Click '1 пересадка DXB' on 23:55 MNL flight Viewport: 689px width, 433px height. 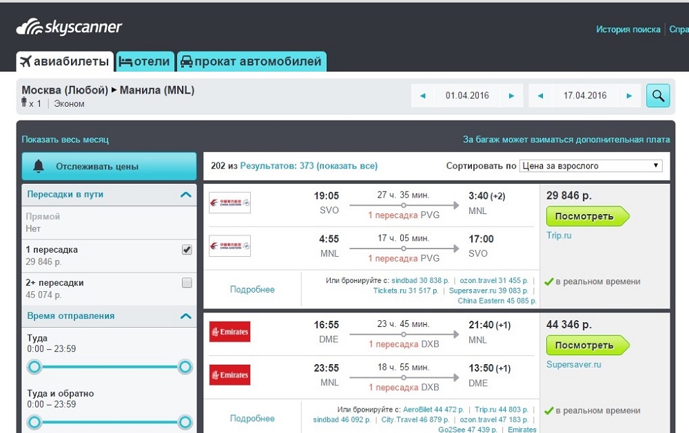pos(404,388)
